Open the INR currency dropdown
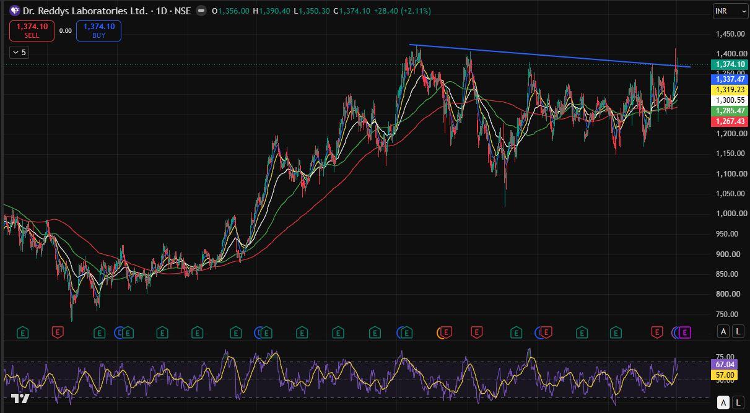 coord(731,11)
